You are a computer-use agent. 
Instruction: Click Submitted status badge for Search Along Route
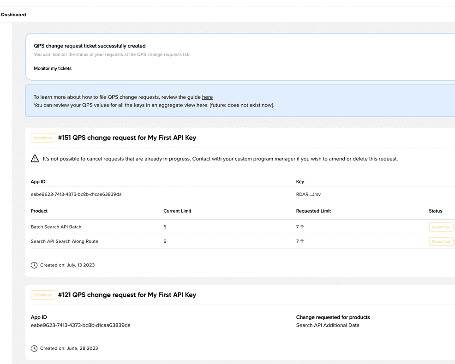point(441,241)
